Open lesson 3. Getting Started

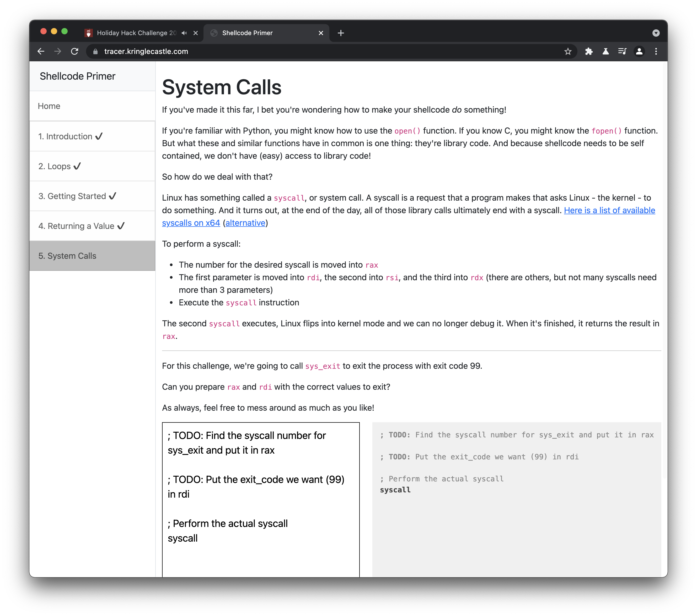pyautogui.click(x=92, y=196)
